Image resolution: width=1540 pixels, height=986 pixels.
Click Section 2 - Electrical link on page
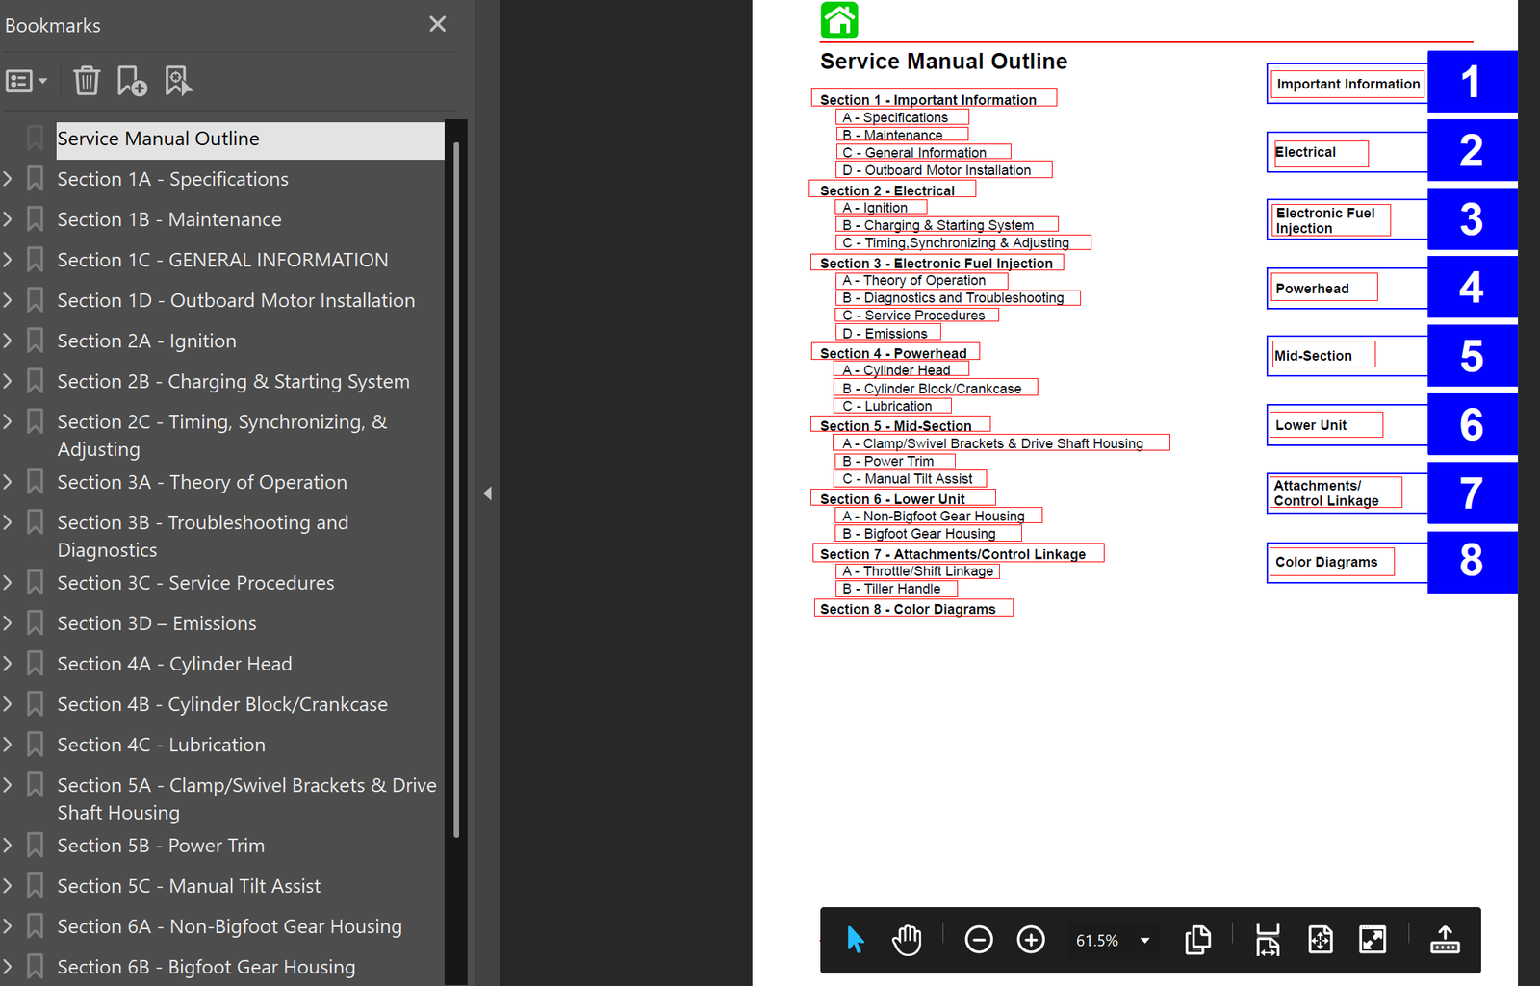[891, 190]
